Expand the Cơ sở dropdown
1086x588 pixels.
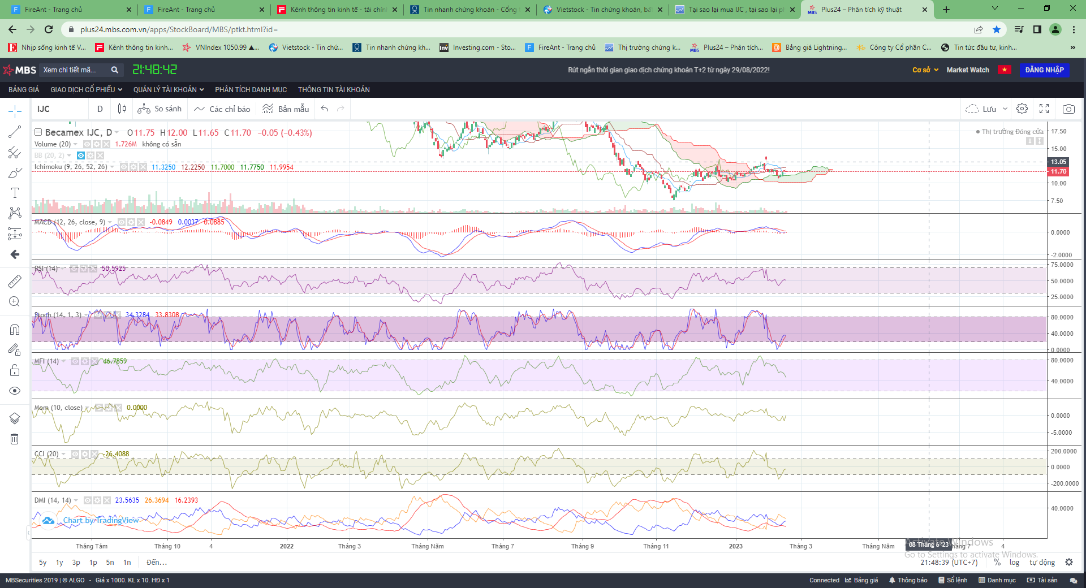pos(925,70)
